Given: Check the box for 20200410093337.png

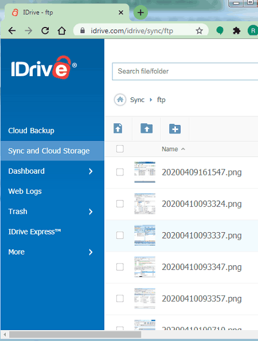Looking at the screenshot, I should click(120, 236).
